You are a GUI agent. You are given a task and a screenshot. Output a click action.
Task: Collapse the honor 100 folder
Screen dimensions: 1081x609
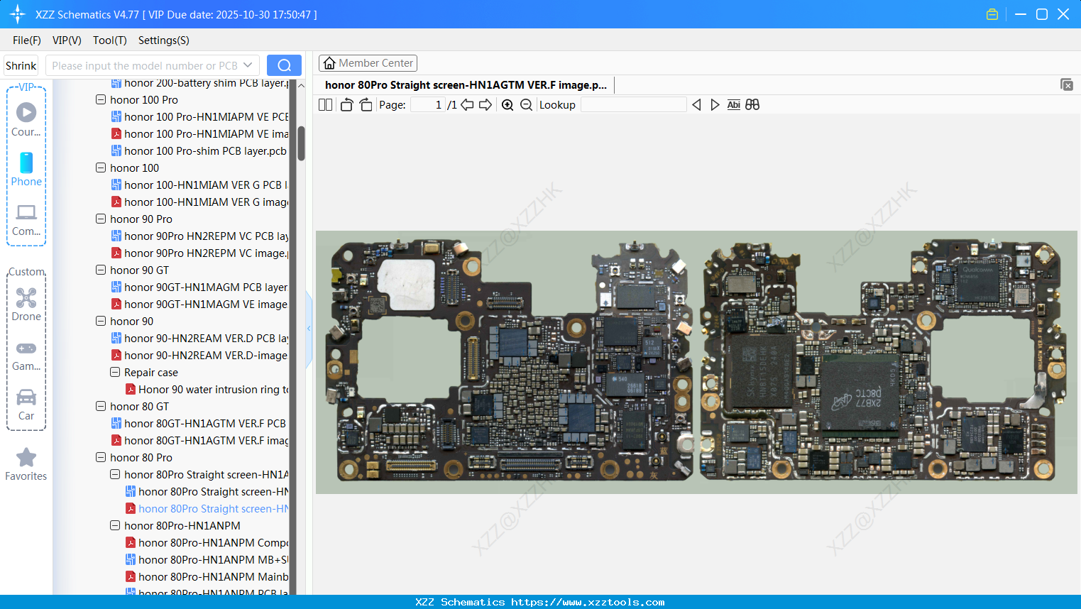coord(101,168)
